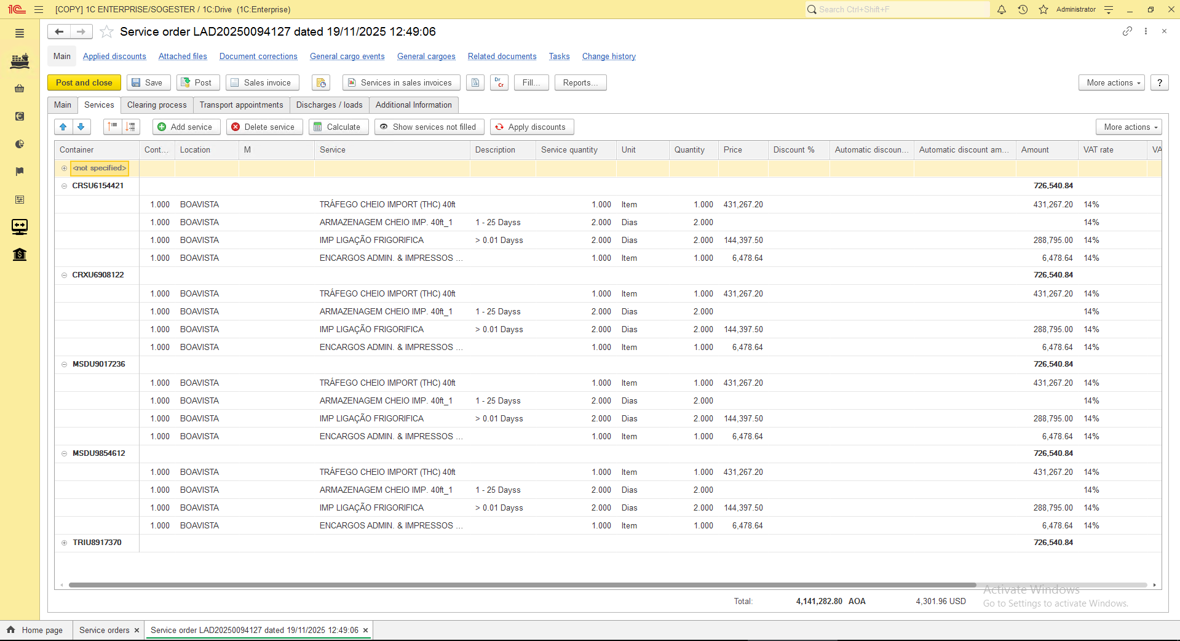Copy link to this document
The height and width of the screenshot is (641, 1180).
click(1127, 31)
